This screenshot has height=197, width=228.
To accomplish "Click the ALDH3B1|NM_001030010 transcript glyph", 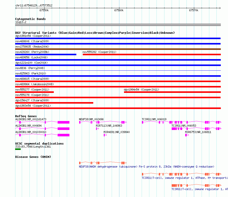I will pos(42,135).
